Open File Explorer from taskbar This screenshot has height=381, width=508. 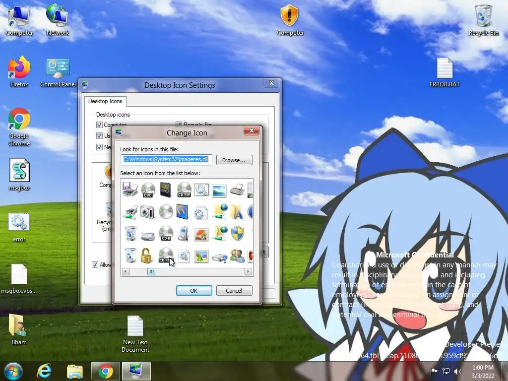point(75,372)
